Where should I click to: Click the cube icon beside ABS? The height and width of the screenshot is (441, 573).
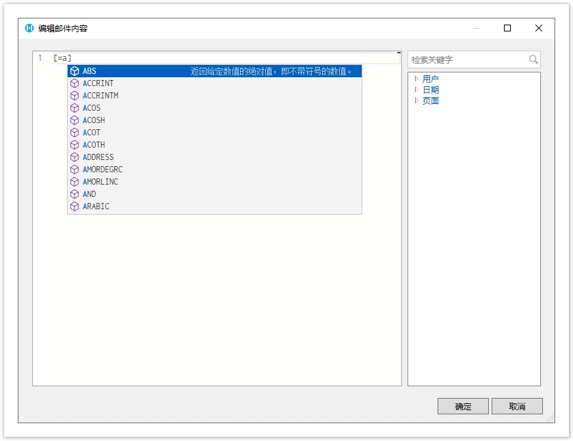click(75, 71)
